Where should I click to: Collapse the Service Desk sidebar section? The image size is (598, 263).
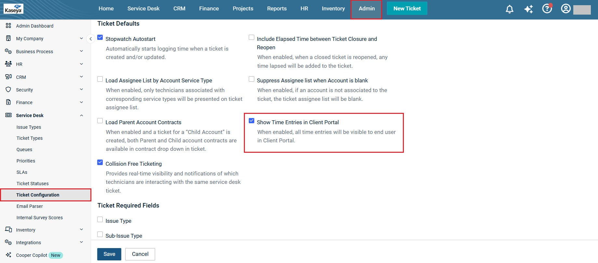pos(81,115)
